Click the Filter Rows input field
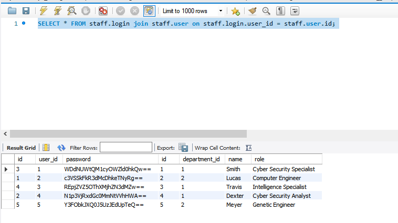Screen dimensions: 398x223 pos(126,148)
